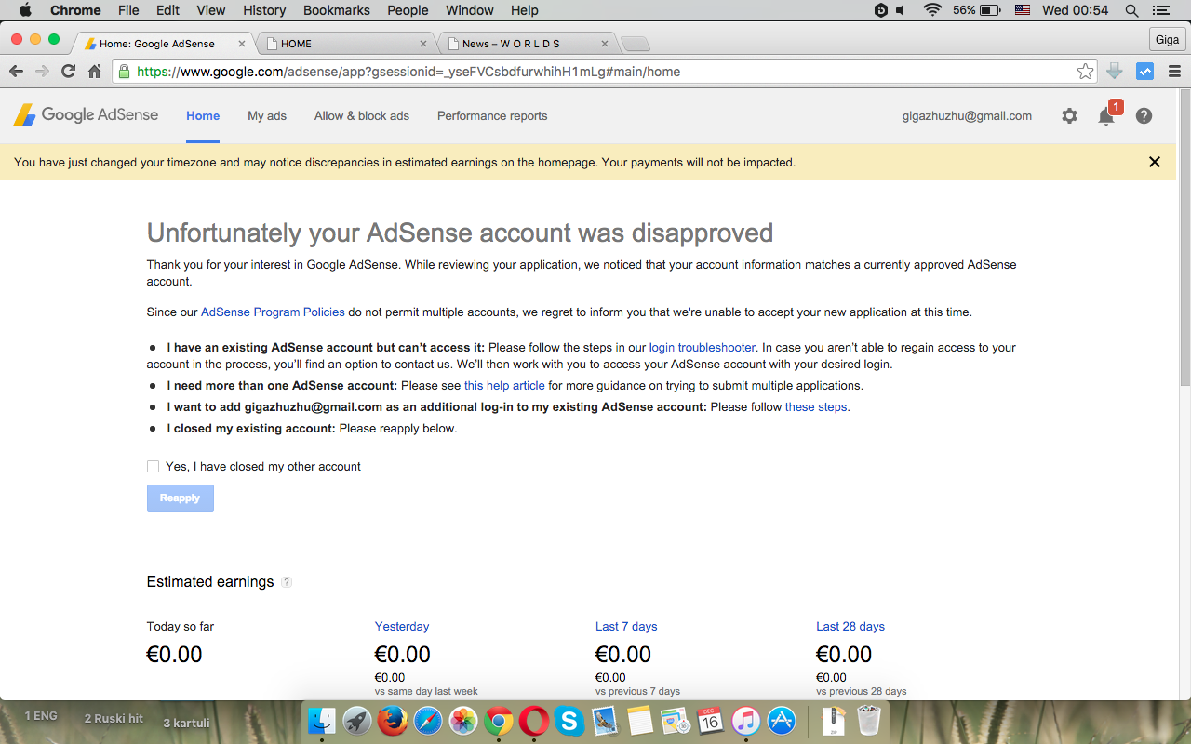Bookmark this page with the star icon
Screen dimensions: 1191x744
click(x=1085, y=72)
